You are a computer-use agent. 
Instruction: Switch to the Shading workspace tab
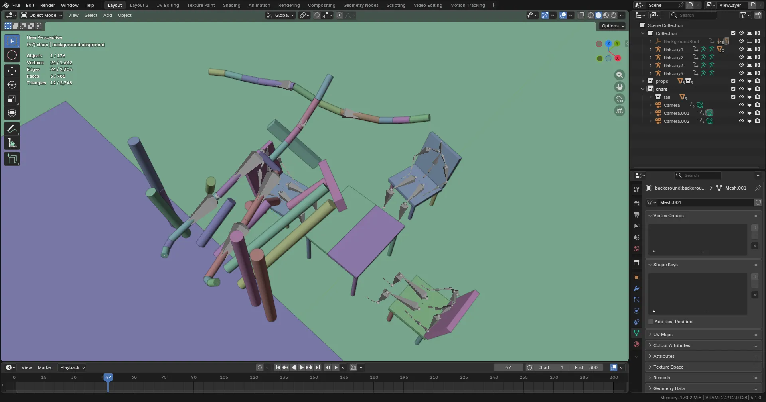point(231,5)
